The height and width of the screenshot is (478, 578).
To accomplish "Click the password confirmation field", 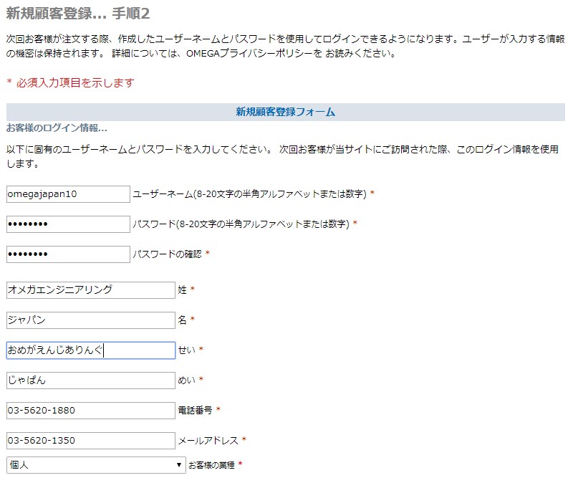I will click(68, 254).
